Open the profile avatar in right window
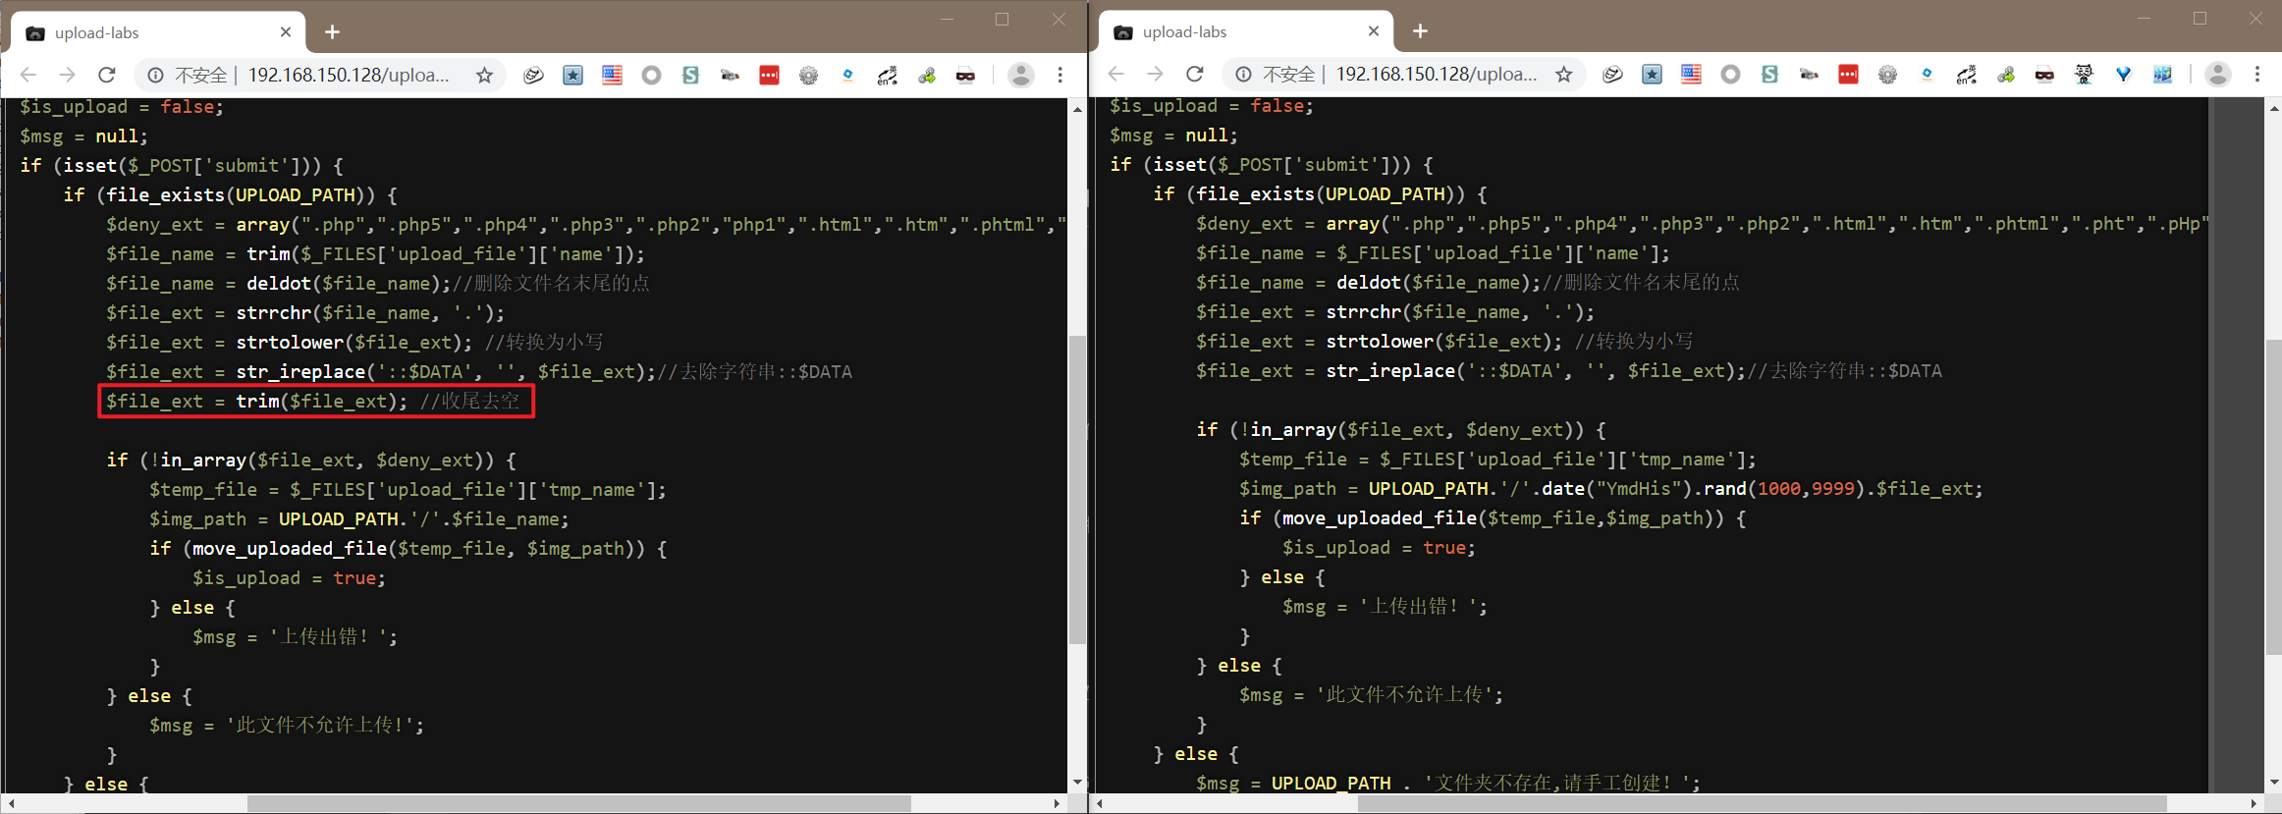Screen dimensions: 2282x814 tap(2218, 74)
